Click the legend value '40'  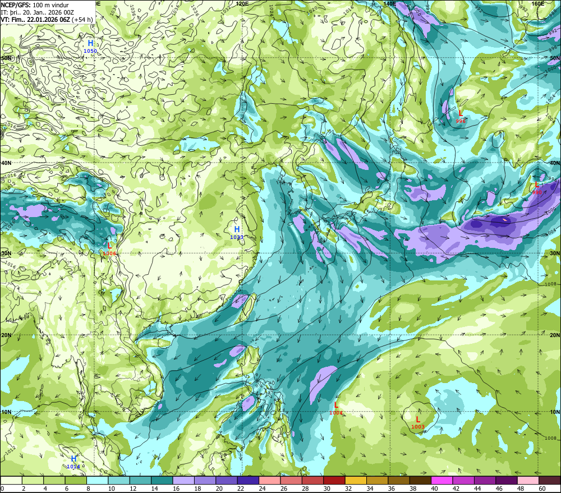coord(434,489)
